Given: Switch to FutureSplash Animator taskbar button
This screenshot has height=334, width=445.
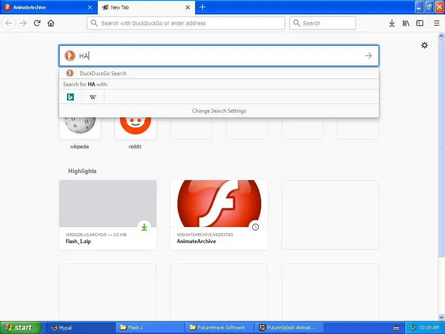Looking at the screenshot, I should 289,327.
